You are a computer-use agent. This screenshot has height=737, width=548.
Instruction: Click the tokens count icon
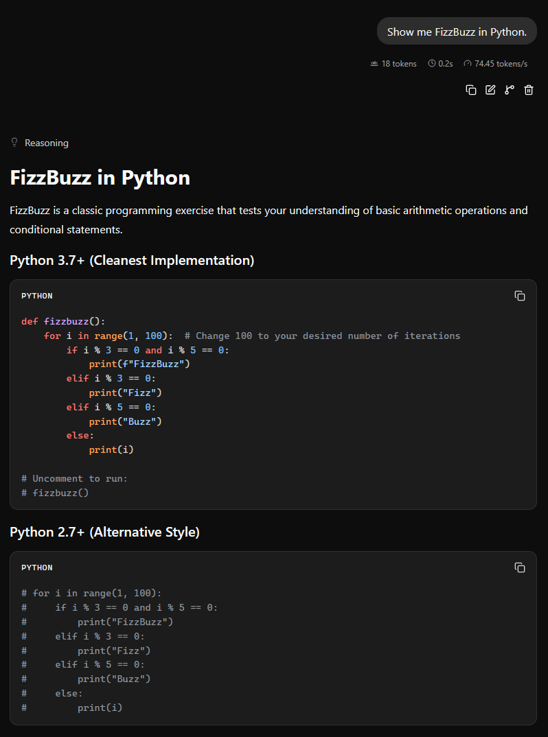pyautogui.click(x=374, y=63)
